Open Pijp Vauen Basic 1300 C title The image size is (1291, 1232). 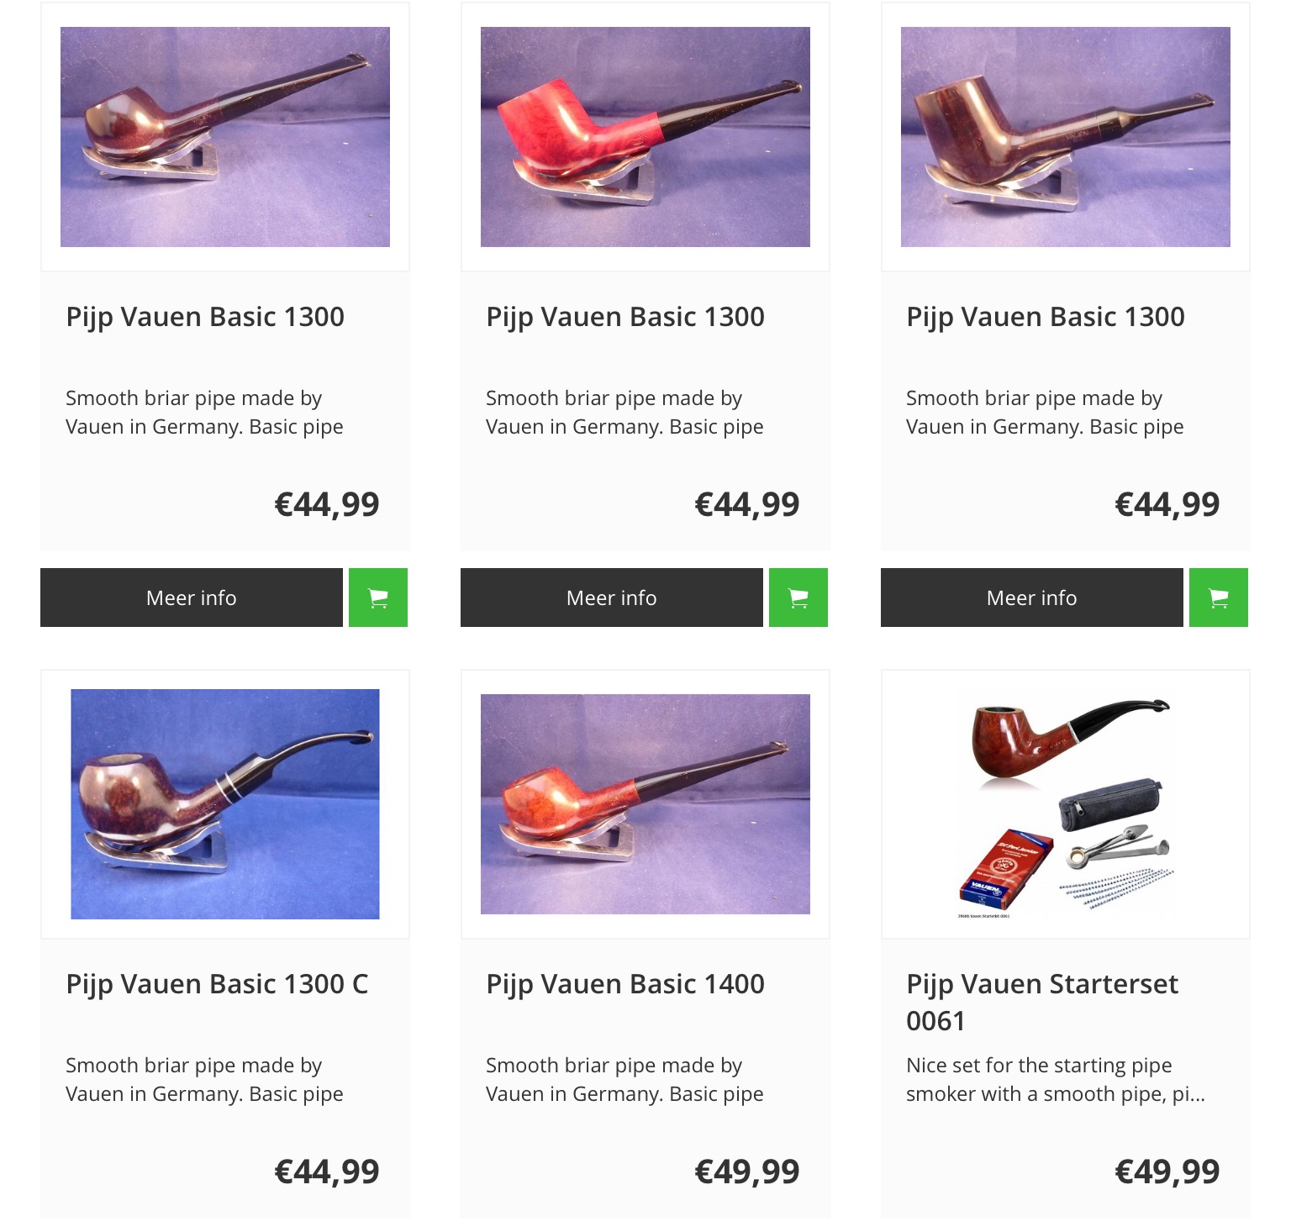tap(217, 984)
